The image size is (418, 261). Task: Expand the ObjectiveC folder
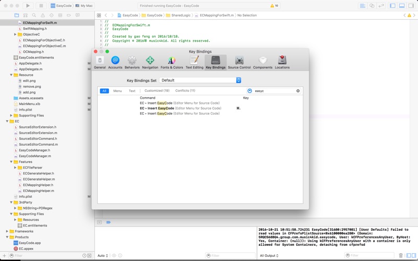click(15, 34)
